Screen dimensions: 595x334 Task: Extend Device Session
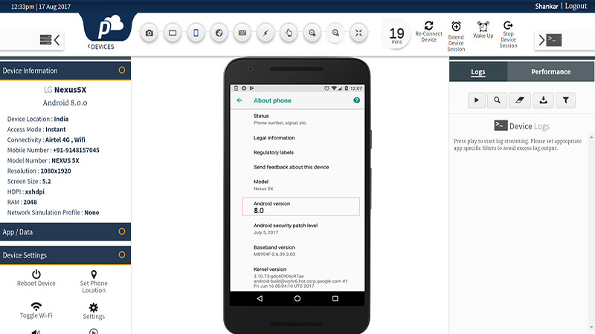click(456, 36)
